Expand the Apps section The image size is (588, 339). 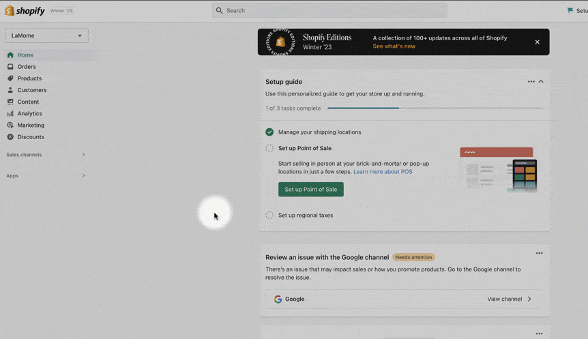[x=83, y=176]
